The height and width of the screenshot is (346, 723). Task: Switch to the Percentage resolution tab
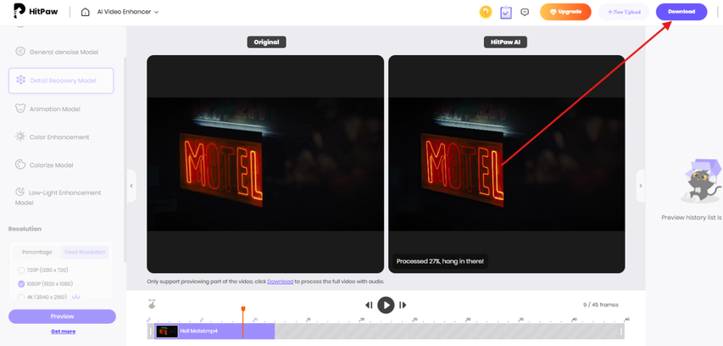pos(38,253)
